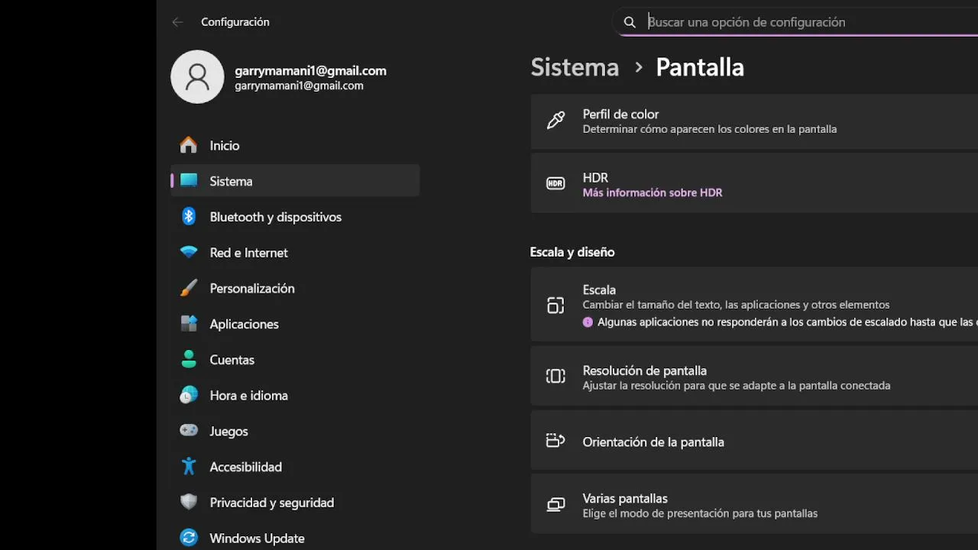
Task: Open Más información sobre HDR link
Action: (x=652, y=192)
